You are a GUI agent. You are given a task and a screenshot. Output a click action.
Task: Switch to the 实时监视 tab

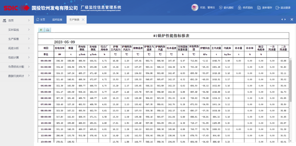(57, 20)
